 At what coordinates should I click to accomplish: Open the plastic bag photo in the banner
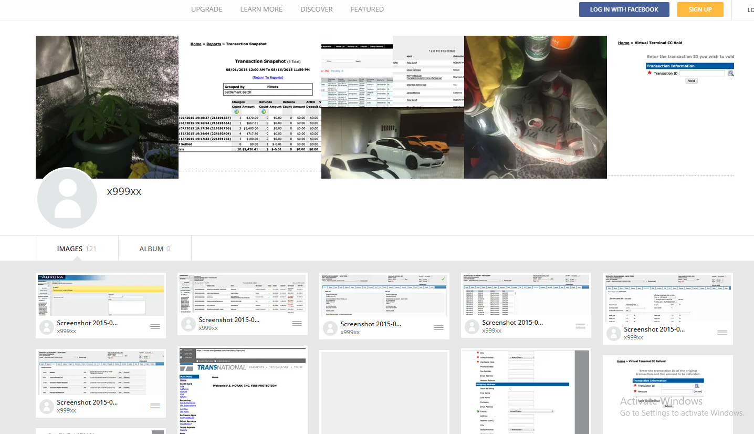(x=536, y=107)
